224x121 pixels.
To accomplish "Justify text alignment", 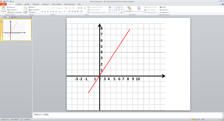I will 78,11.
